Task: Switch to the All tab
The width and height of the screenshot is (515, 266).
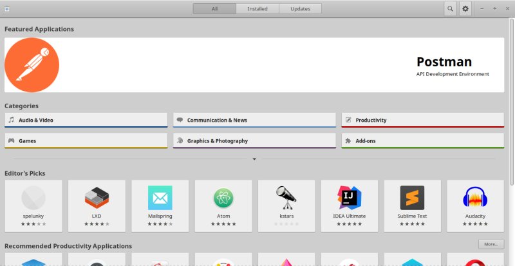Action: tap(214, 9)
